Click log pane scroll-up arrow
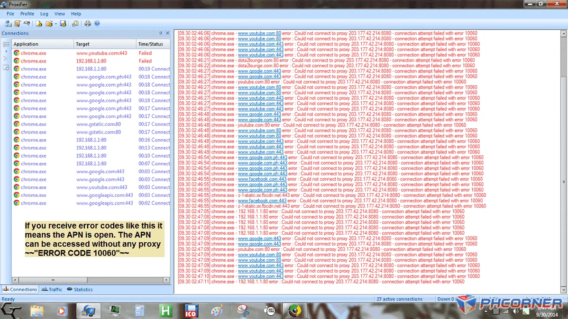This screenshot has width=568, height=319. (563, 33)
